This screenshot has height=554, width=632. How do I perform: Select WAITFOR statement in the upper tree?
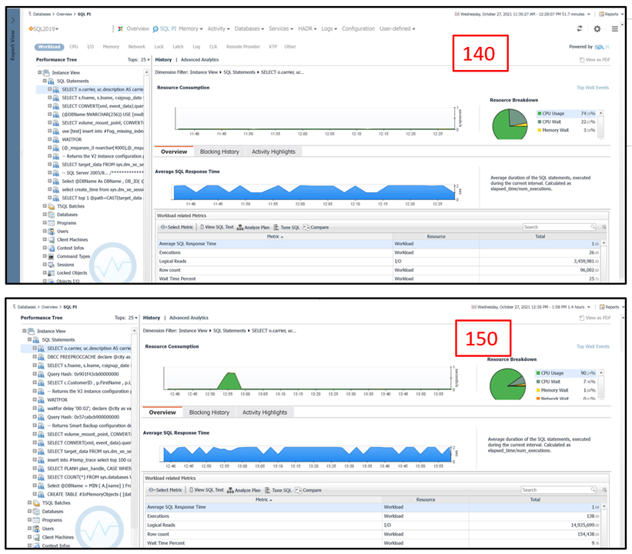point(72,139)
